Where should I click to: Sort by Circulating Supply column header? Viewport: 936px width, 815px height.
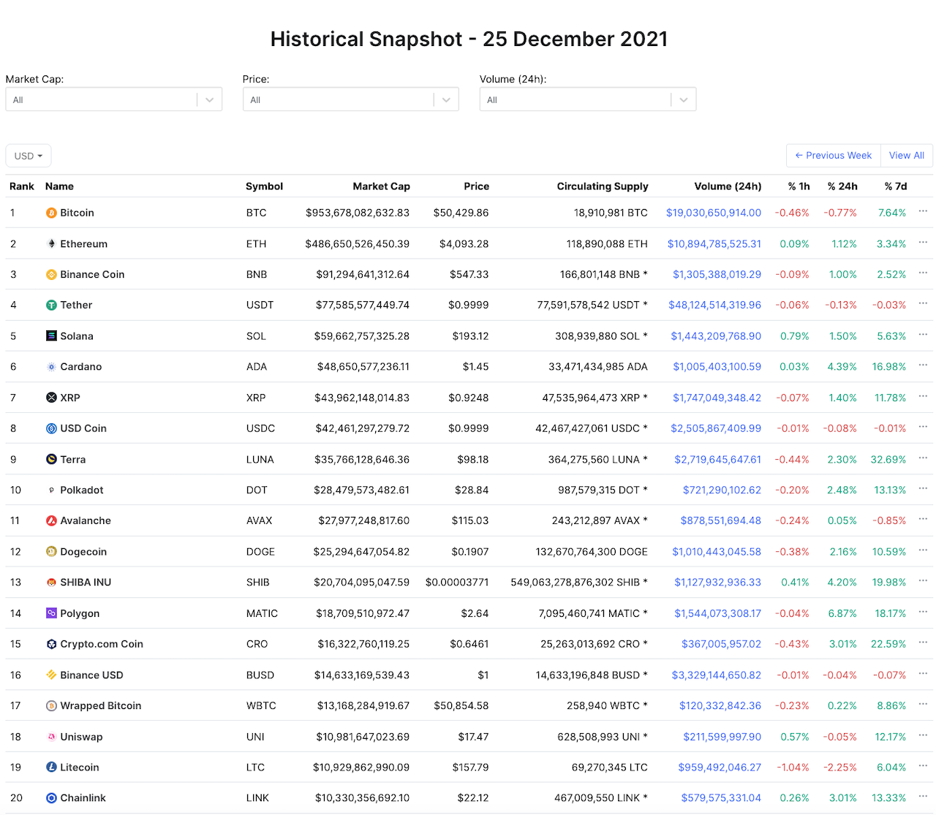[x=603, y=186]
